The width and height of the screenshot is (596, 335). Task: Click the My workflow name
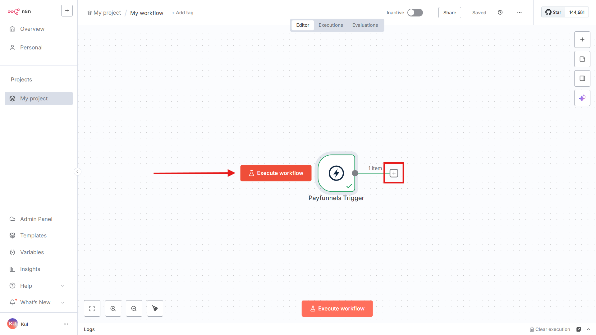pyautogui.click(x=147, y=13)
